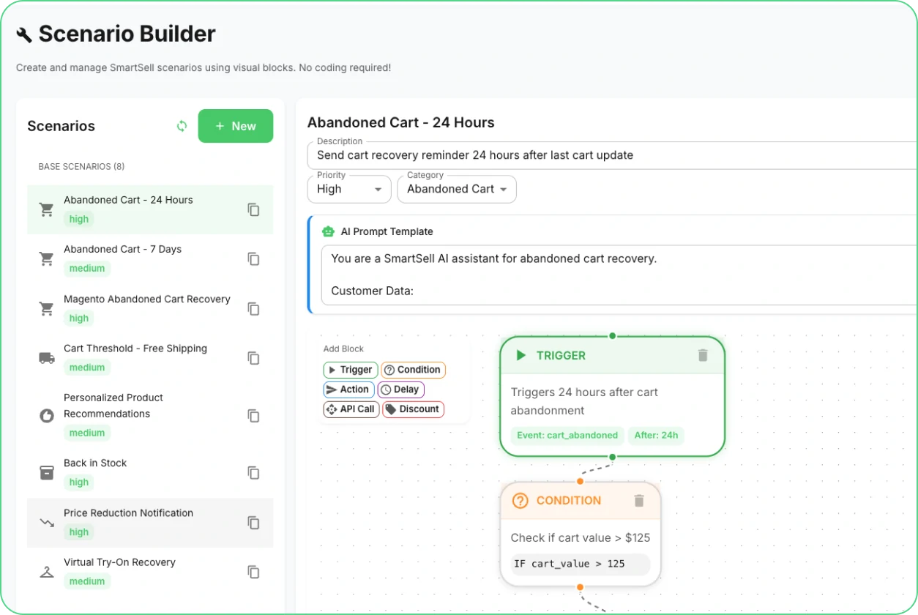Click the bottom connector dot of TRIGGER block

point(612,457)
